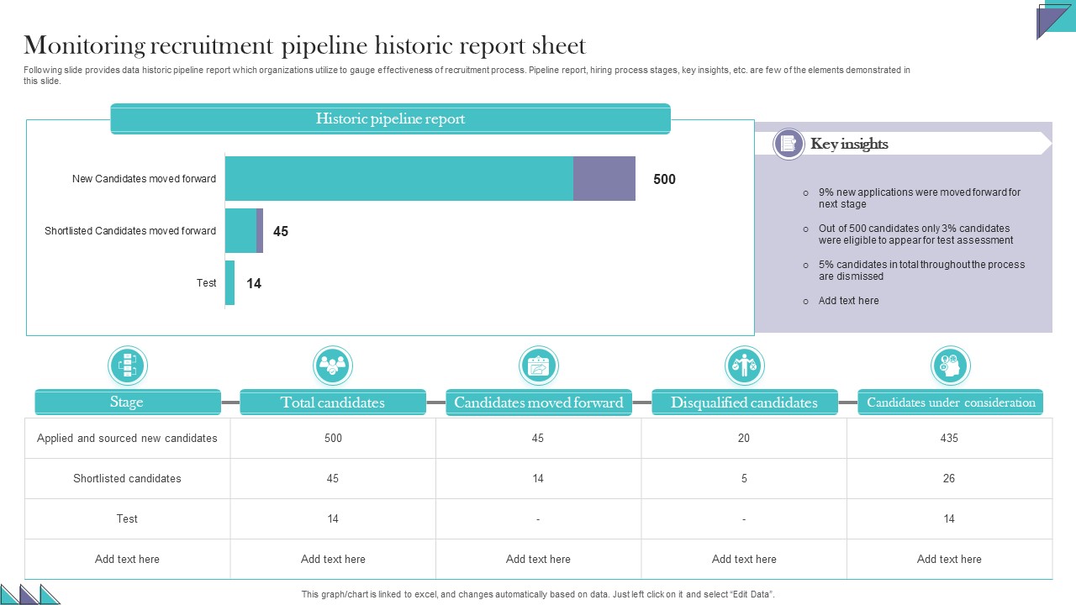Click 'Out of 500 candidates' insight bullet
Viewport: 1076px width, 605px height.
[915, 234]
